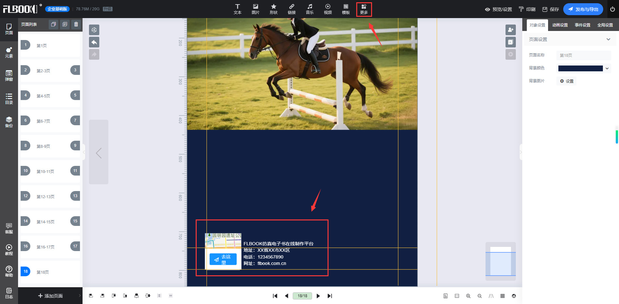This screenshot has height=304, width=619.
Task: Toggle the guide lines icon in the bottom bar
Action: [491, 296]
